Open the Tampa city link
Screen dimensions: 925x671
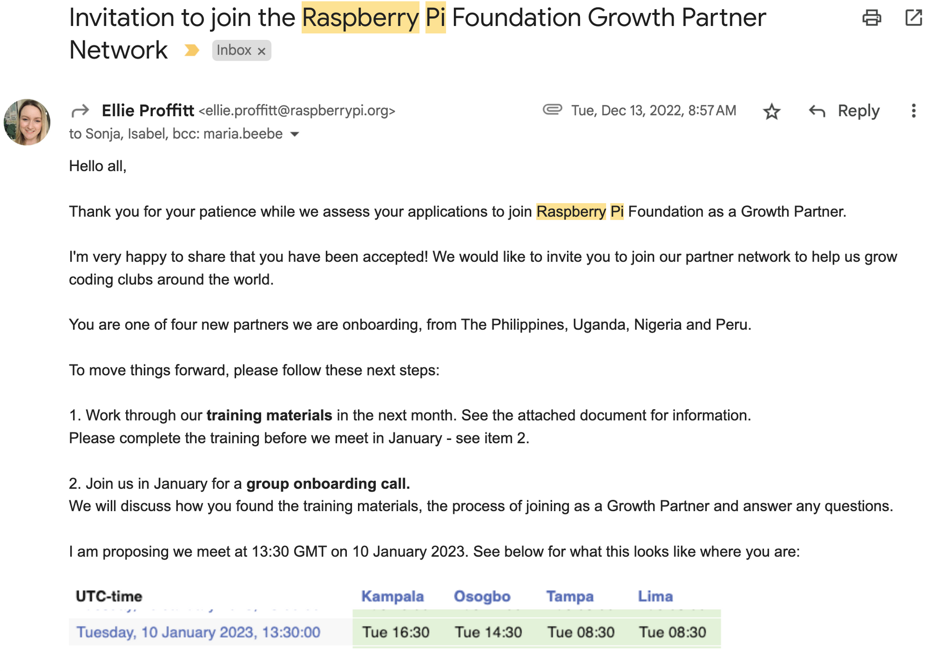point(569,596)
